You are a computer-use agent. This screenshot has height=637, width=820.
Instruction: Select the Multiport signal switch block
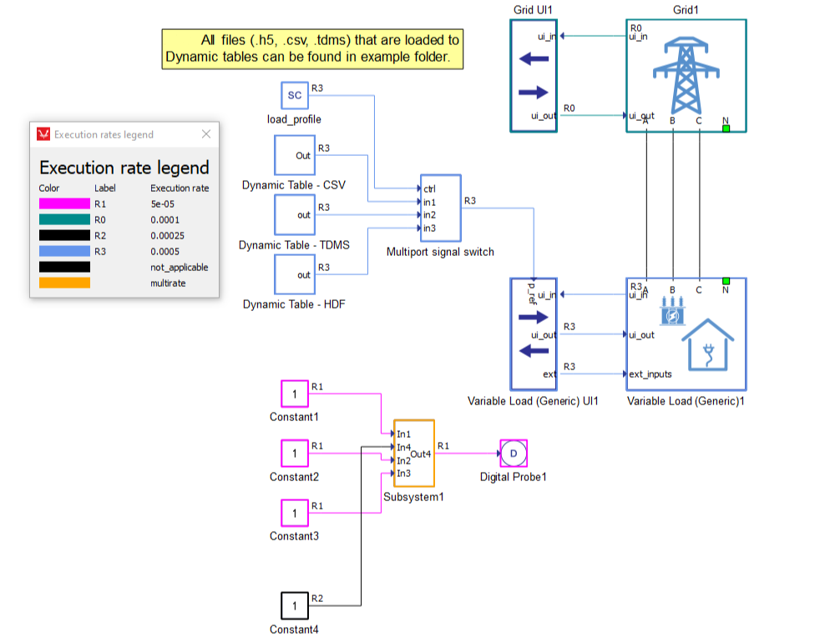[439, 208]
